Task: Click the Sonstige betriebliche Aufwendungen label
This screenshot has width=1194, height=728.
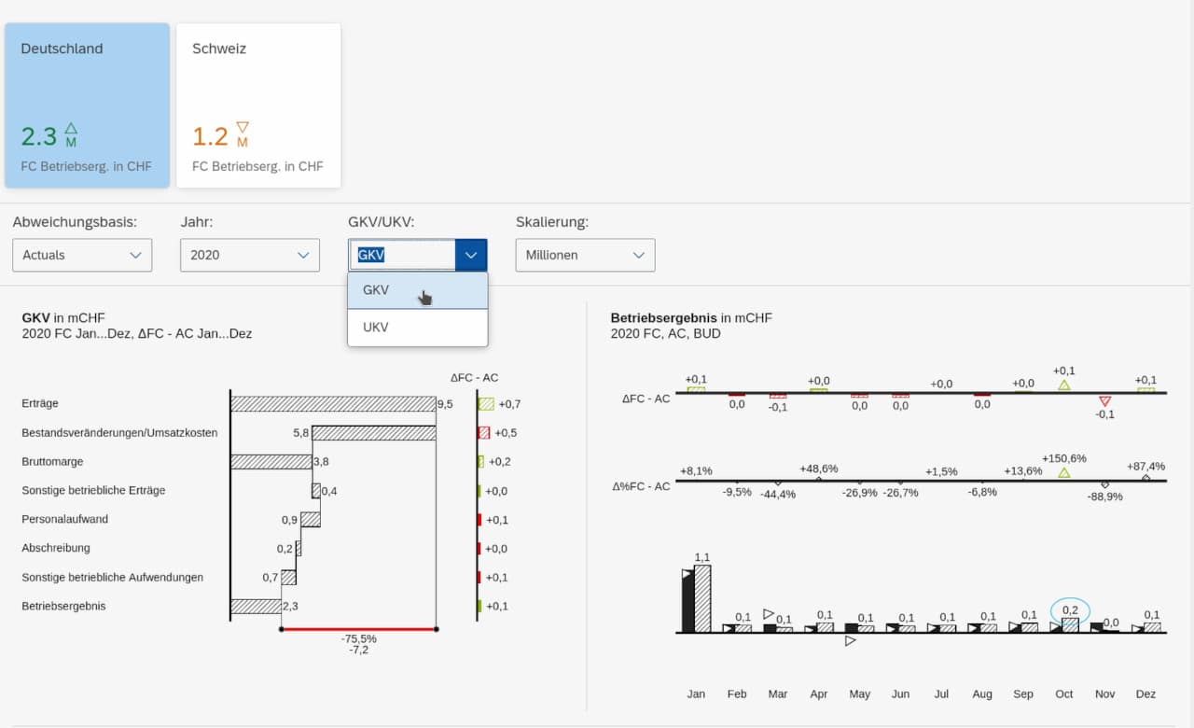Action: point(112,577)
